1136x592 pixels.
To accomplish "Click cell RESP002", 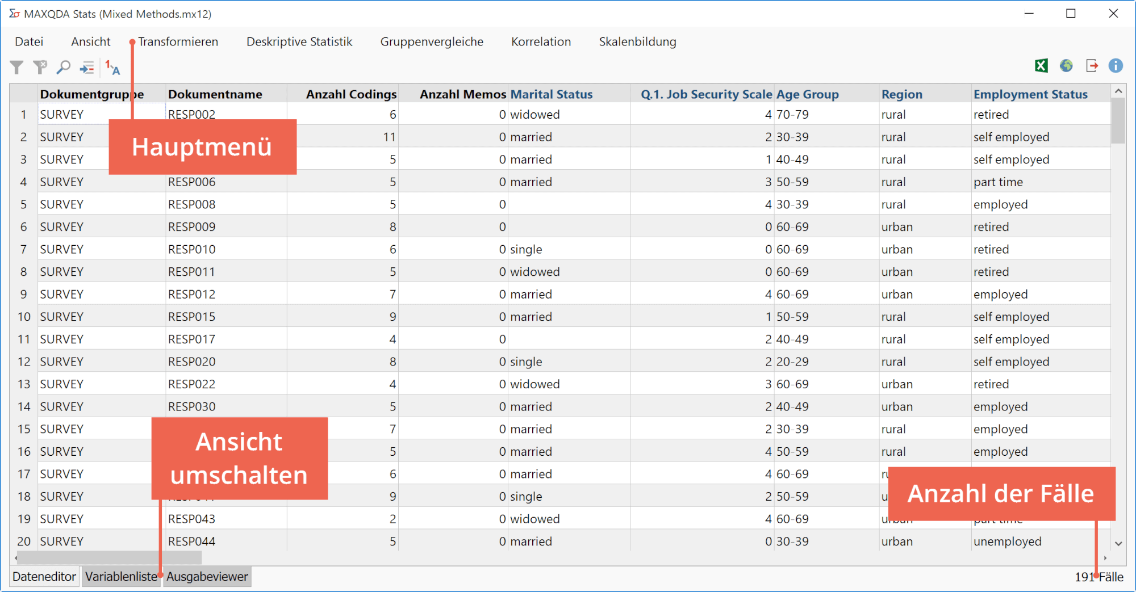I will (226, 114).
